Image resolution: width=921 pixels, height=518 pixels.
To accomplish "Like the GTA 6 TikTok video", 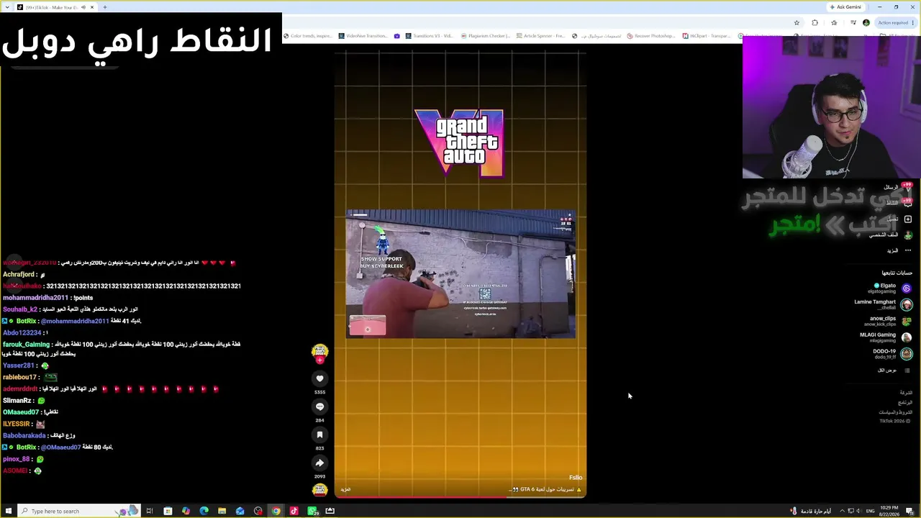I will pyautogui.click(x=320, y=378).
